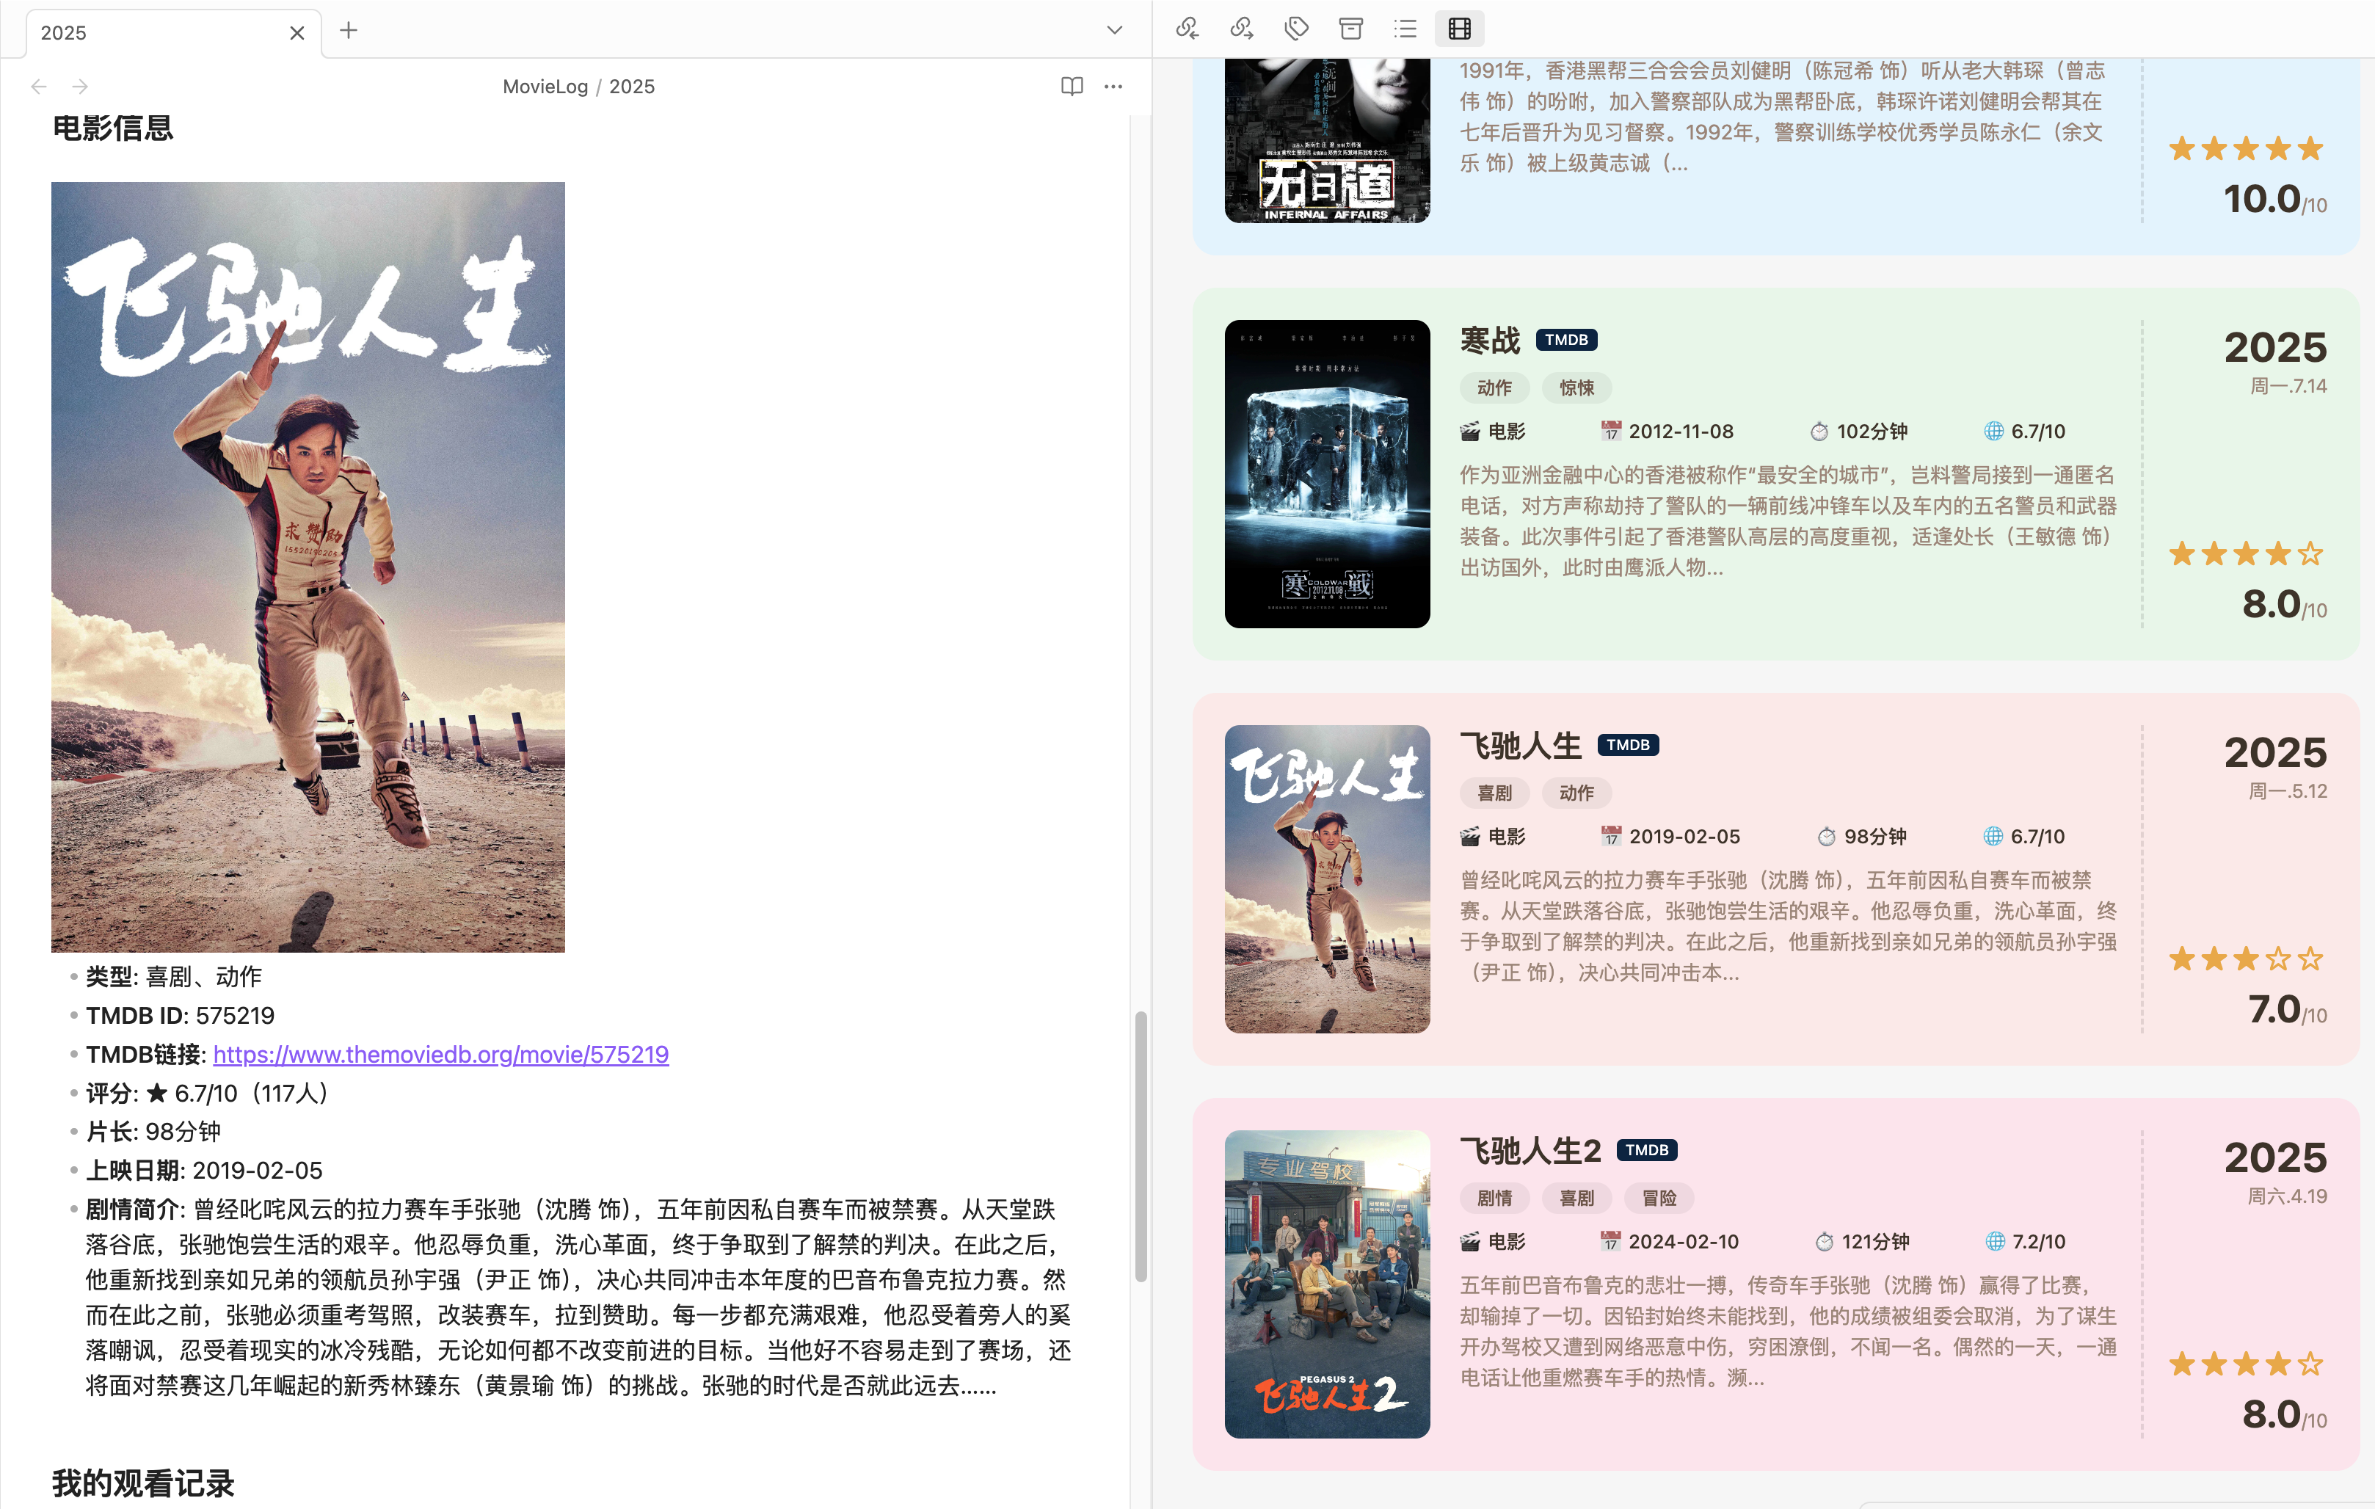The image size is (2375, 1509).
Task: Click the 周一.5.12 watch date
Action: click(x=2288, y=791)
